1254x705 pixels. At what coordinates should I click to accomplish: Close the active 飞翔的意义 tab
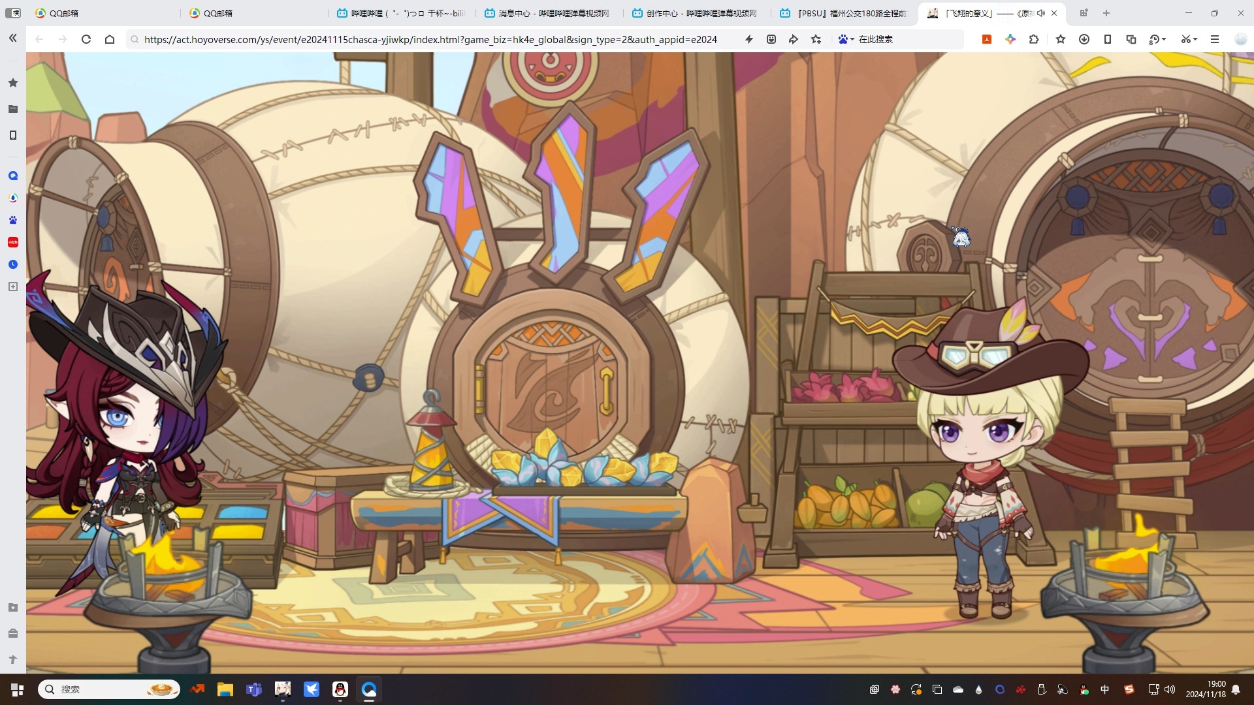[1054, 13]
